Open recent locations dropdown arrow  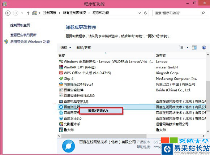(x=22, y=13)
